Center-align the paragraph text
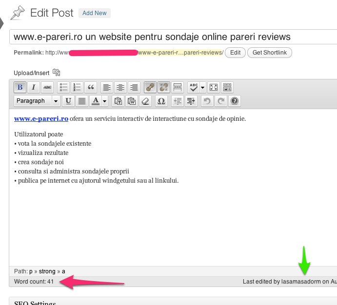The image size is (337, 305). click(x=120, y=87)
